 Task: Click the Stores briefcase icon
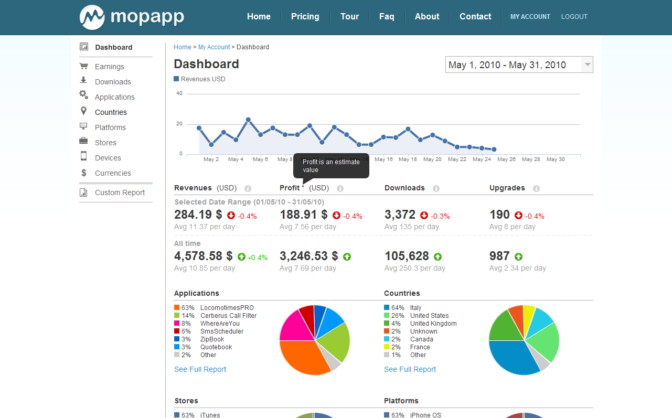click(x=83, y=141)
